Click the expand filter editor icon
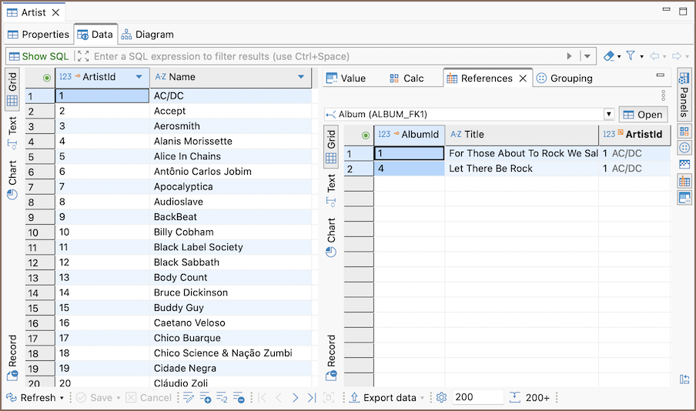 point(82,56)
